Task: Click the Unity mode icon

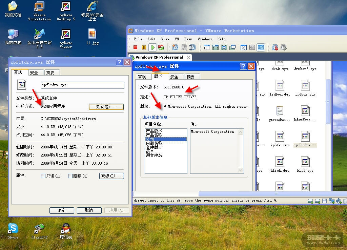Action: click(x=232, y=47)
